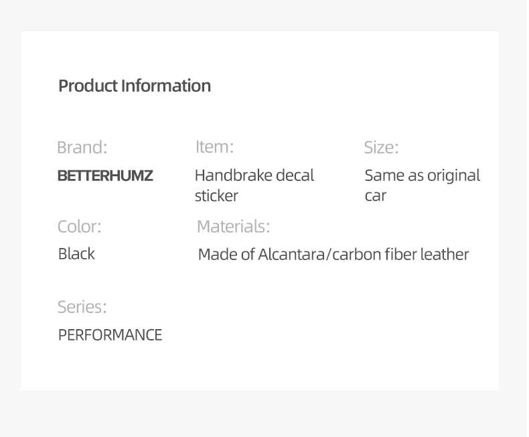529x437 pixels.
Task: Click the word Alcantara in Materials value
Action: (291, 255)
